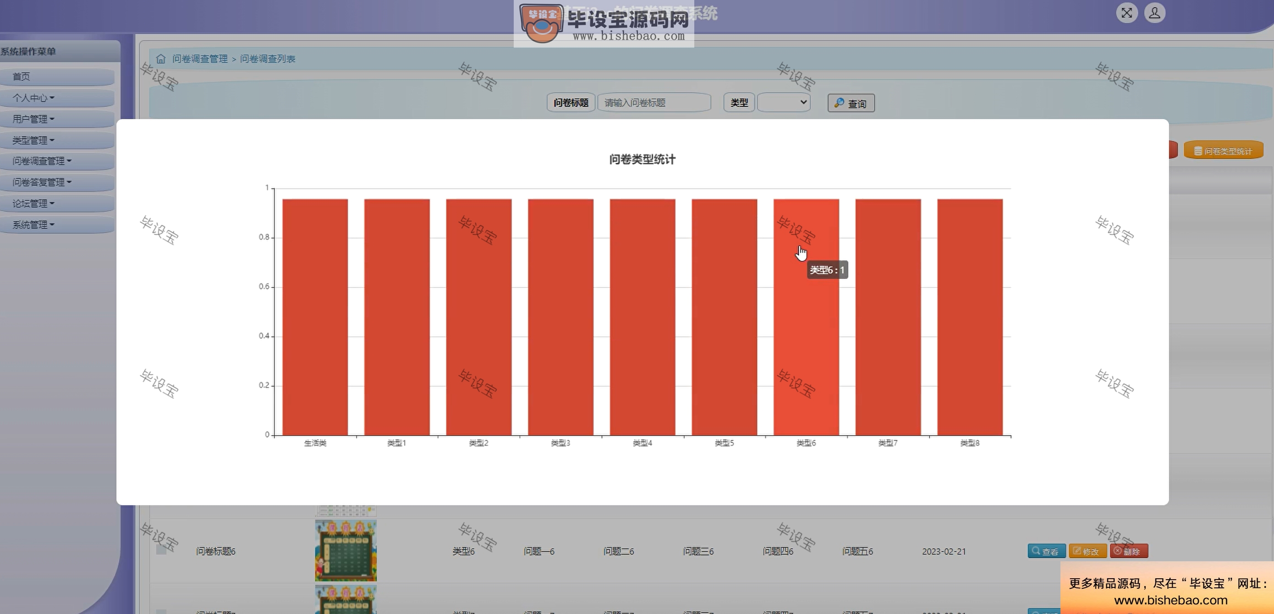Screen dimensions: 1274x614
Task: Click the 2023-02-21 date cell
Action: 944,551
